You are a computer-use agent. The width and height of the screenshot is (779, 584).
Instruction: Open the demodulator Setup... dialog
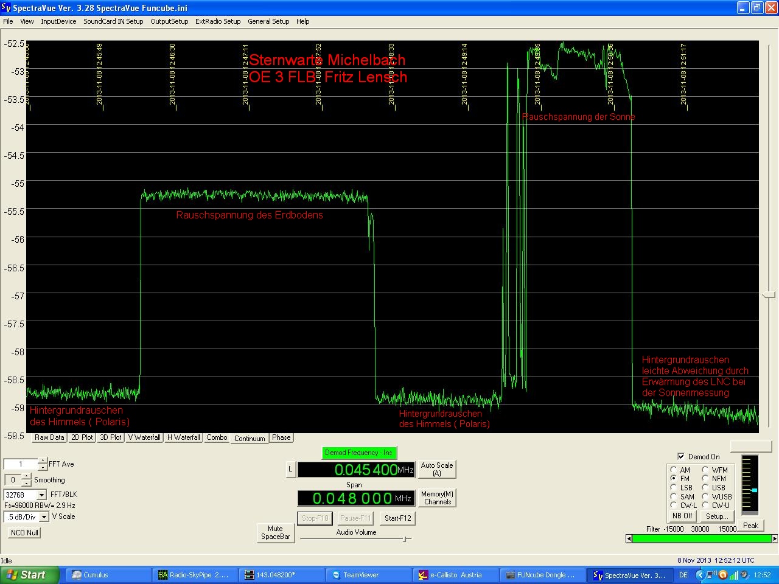(716, 516)
